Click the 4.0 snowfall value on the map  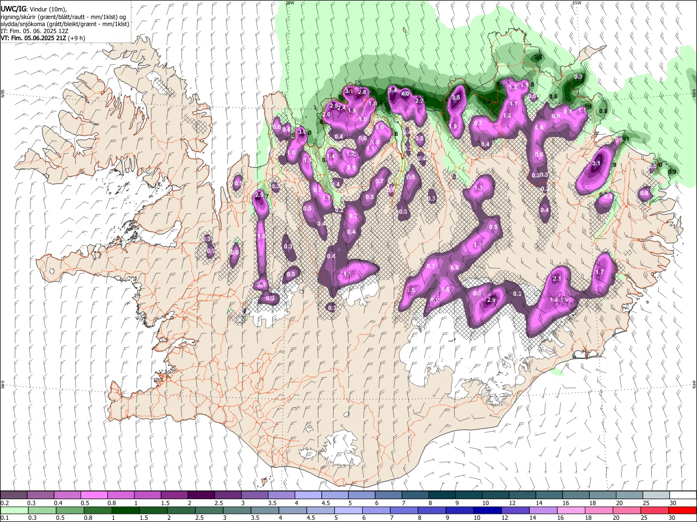pos(405,94)
